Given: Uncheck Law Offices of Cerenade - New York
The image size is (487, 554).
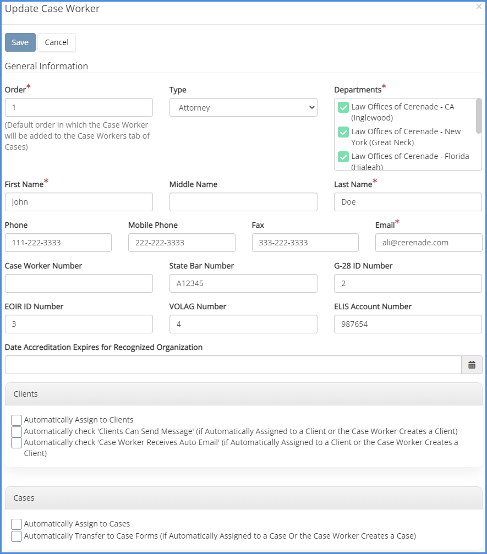Looking at the screenshot, I should tap(343, 132).
